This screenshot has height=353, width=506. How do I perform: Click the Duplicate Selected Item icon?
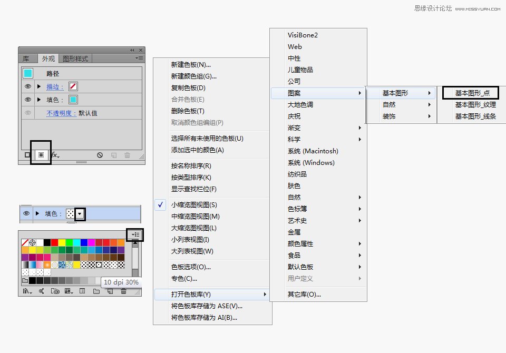point(113,155)
